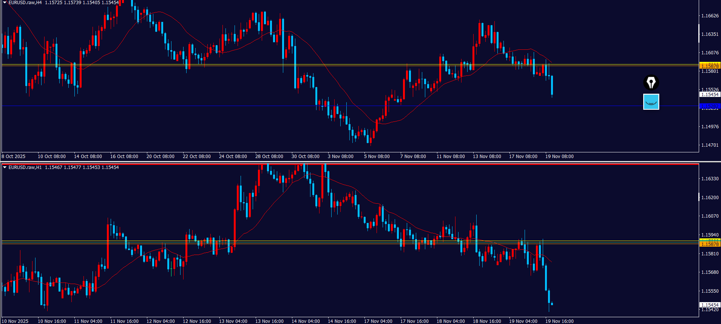Select the blue 1.15282 price label
Screen dimensions: 721x324
[710, 106]
